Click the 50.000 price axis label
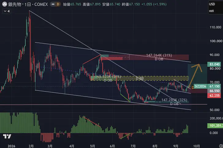The height and width of the screenshot is (148, 223). 215,110
